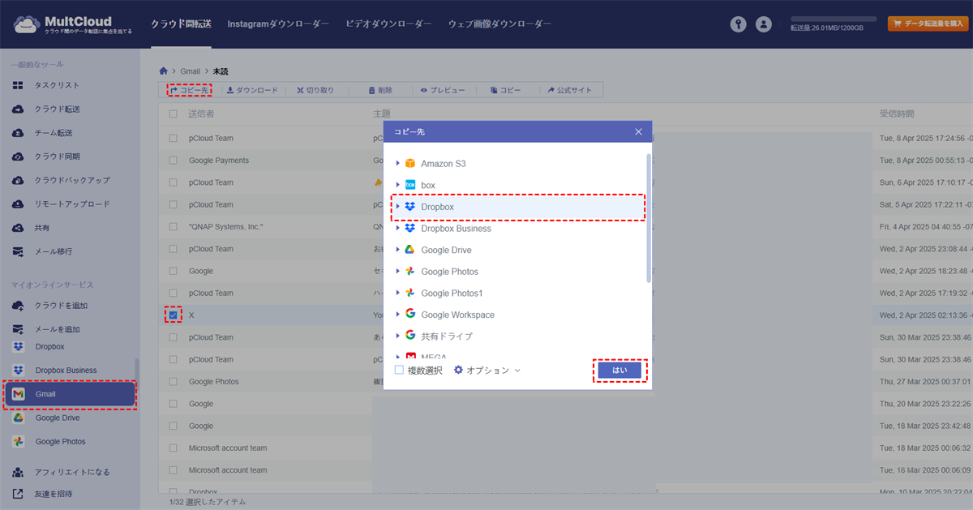
Task: Open the オプション dropdown chevron
Action: pyautogui.click(x=517, y=371)
